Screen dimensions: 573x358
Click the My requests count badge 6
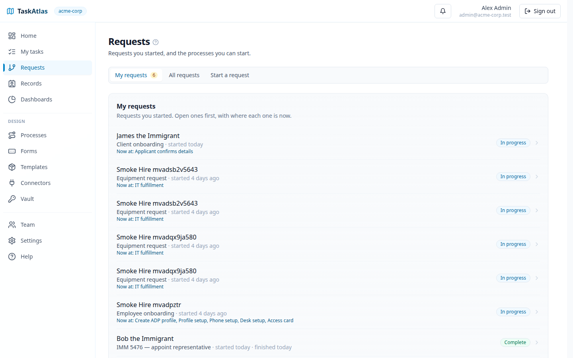[x=154, y=75]
